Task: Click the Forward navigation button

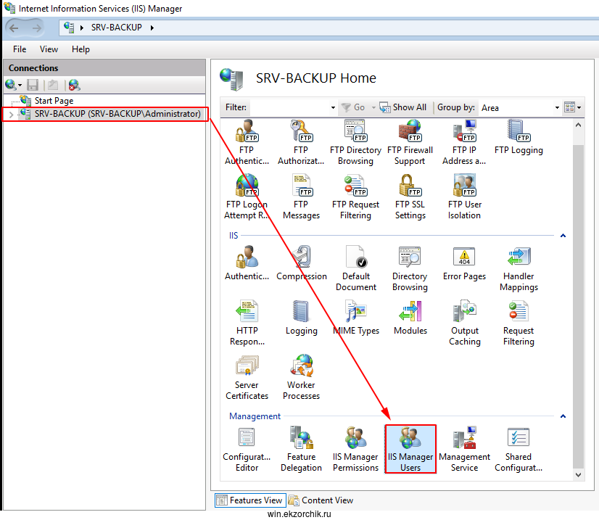Action: pos(37,28)
